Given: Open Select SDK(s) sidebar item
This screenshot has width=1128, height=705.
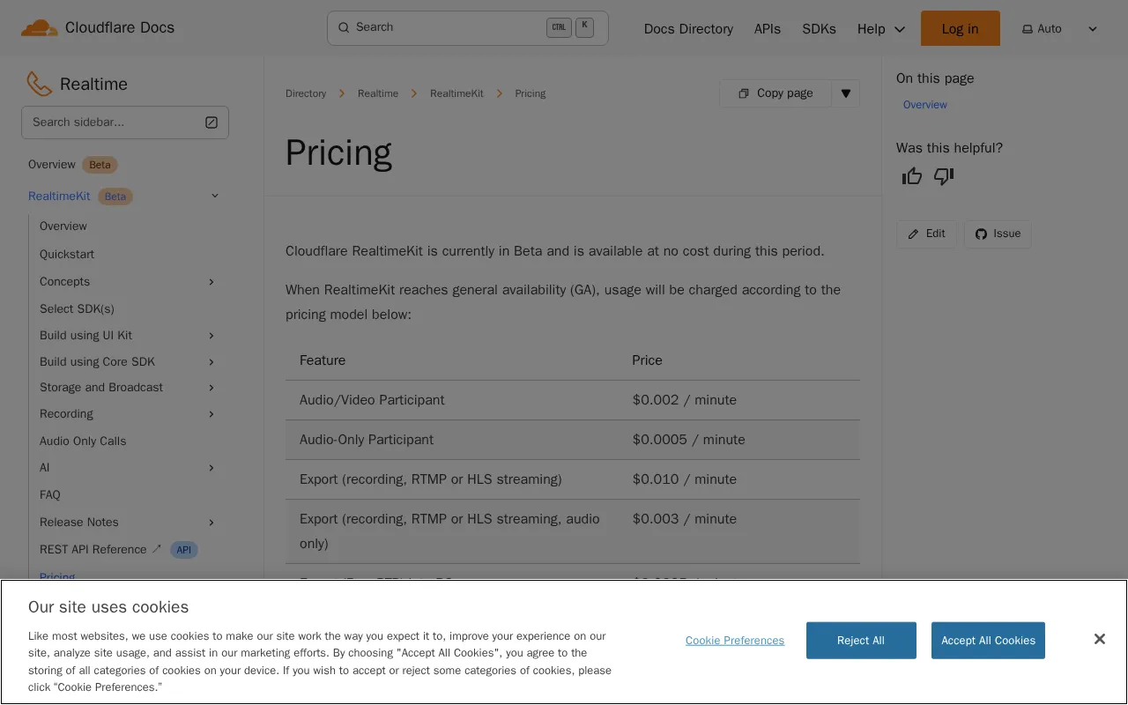Looking at the screenshot, I should [77, 309].
